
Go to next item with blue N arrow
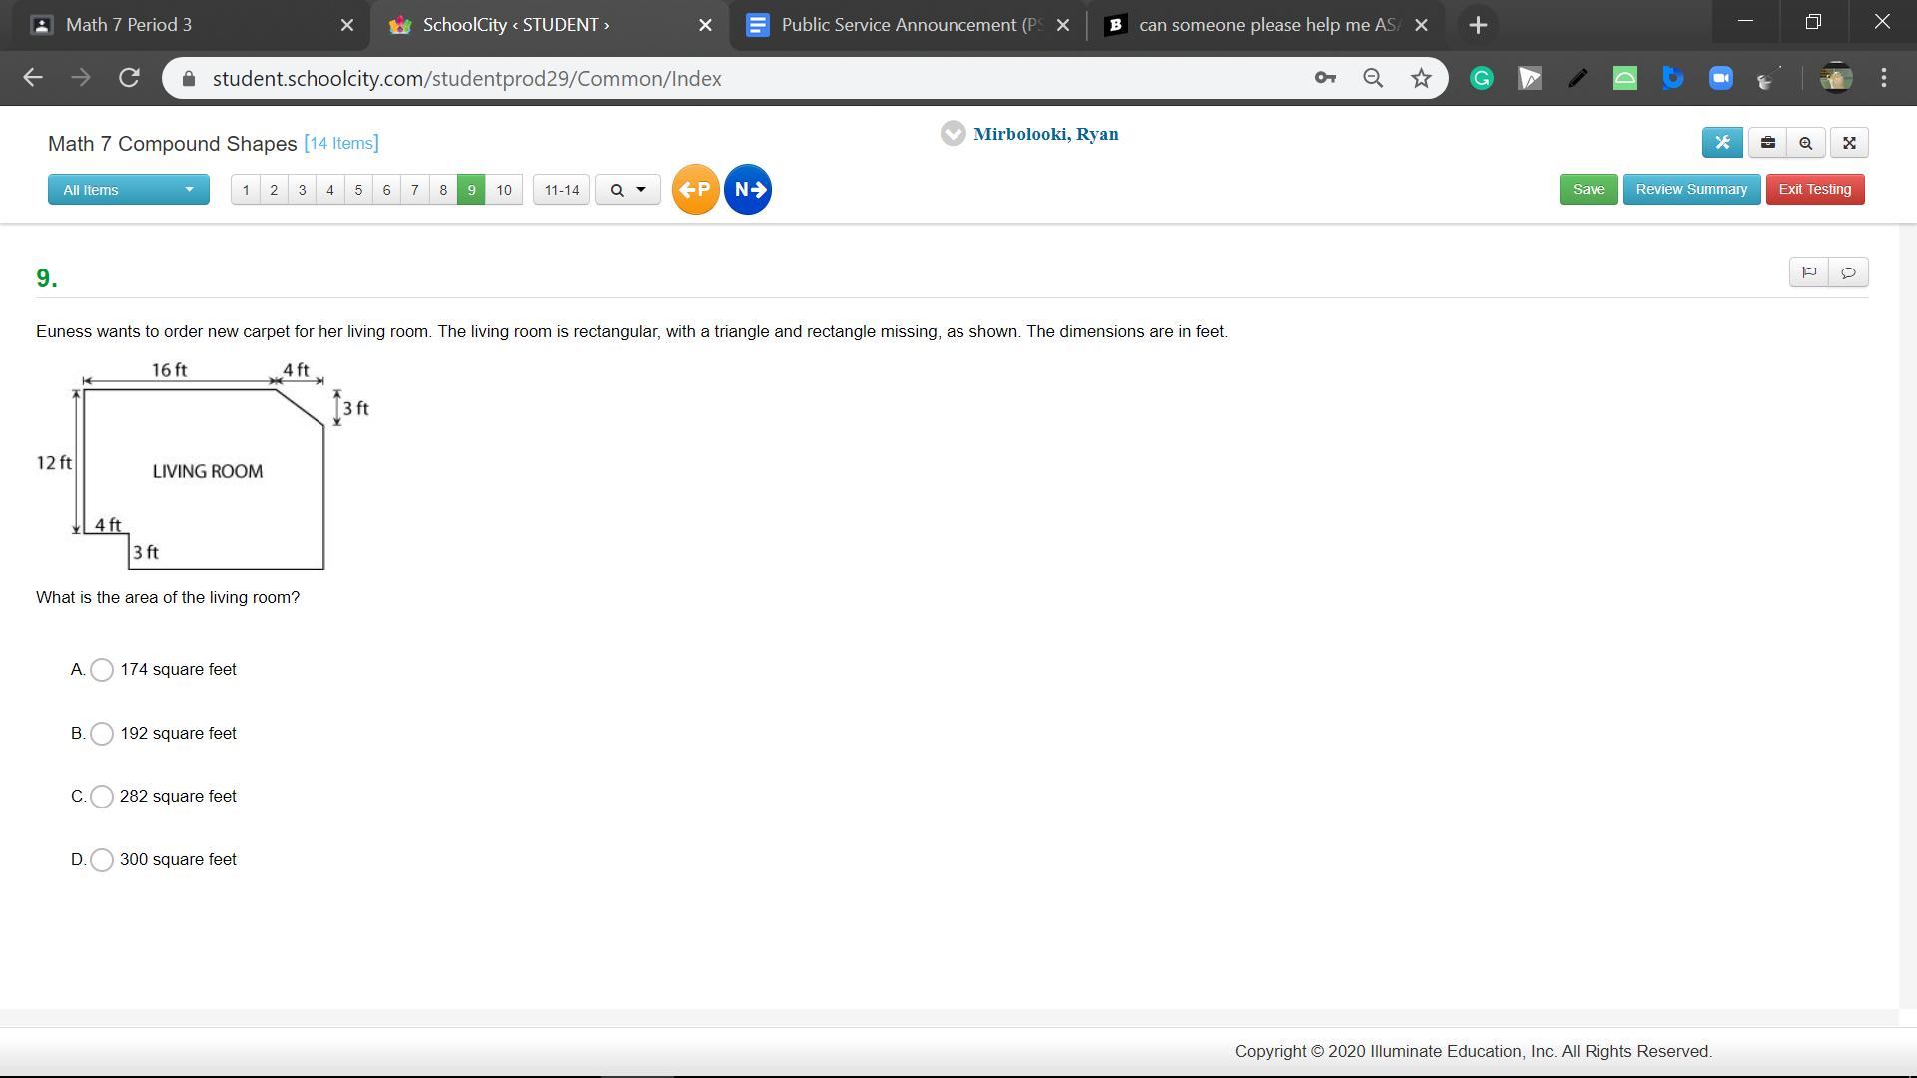coord(748,189)
